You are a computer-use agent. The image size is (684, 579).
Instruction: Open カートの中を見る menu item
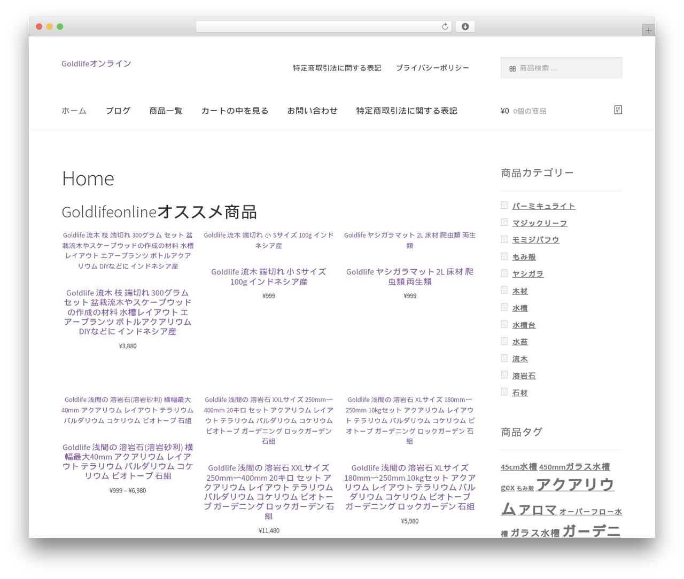pos(235,111)
